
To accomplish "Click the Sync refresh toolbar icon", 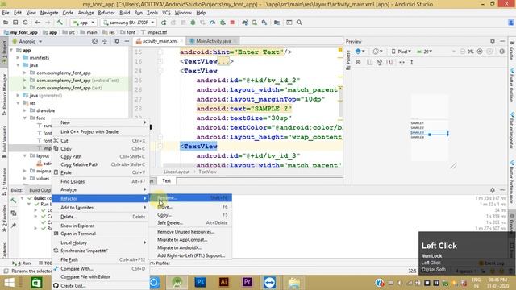I will (x=25, y=23).
